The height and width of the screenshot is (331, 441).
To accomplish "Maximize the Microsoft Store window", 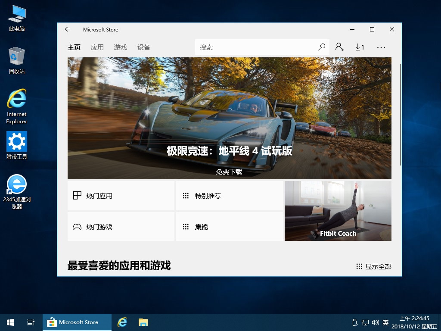I will (372, 29).
